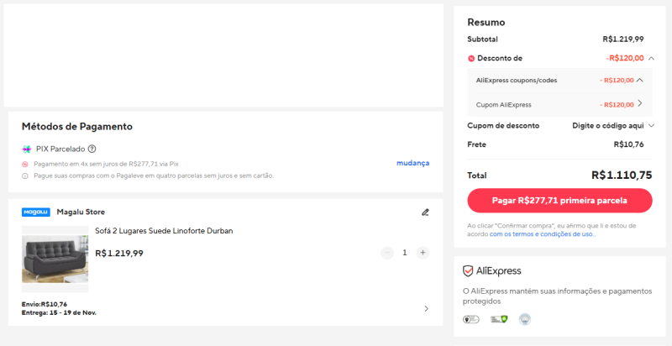Image resolution: width=672 pixels, height=346 pixels.
Task: Open Cupom AliExpress details arrow
Action: (x=640, y=104)
